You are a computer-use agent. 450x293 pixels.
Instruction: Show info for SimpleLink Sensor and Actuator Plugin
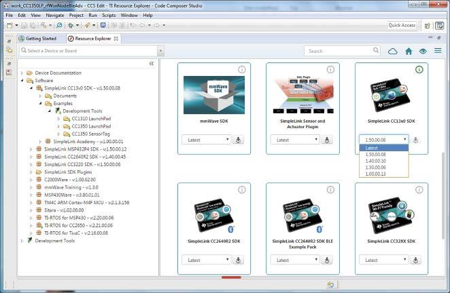coord(330,69)
